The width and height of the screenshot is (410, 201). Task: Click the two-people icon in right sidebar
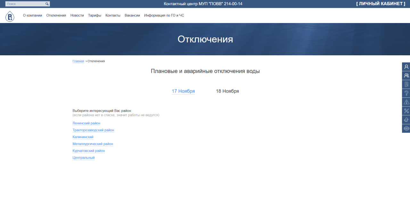coord(406,76)
